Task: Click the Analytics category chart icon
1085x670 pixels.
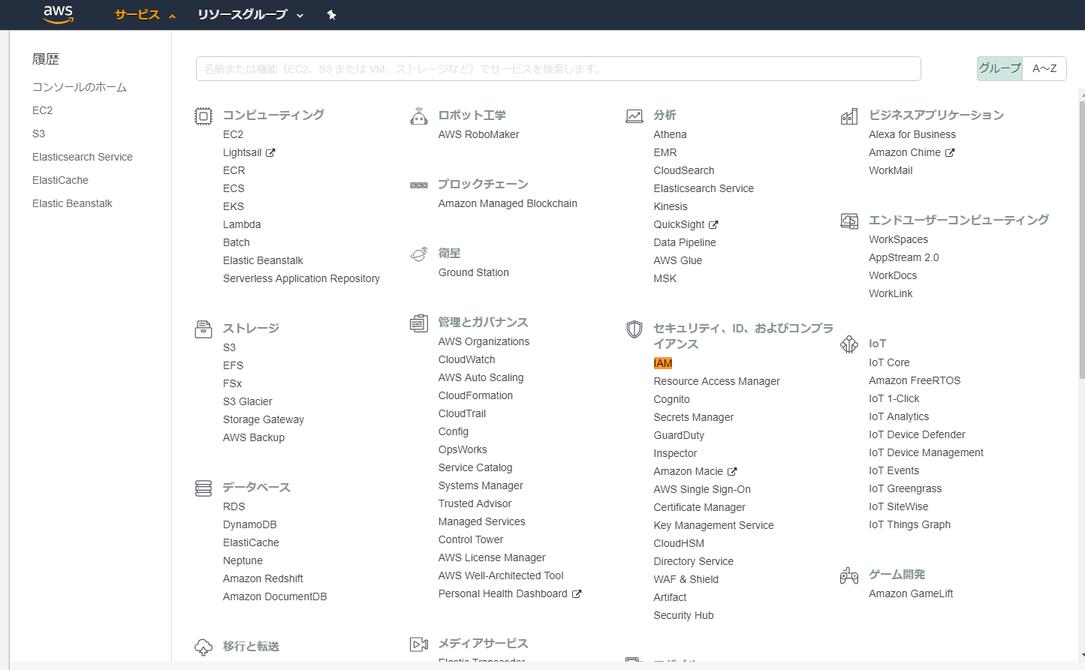Action: click(x=634, y=116)
